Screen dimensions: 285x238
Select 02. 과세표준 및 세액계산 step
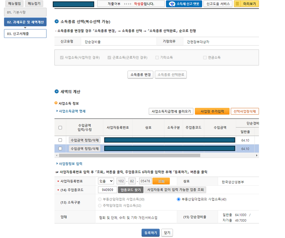click(25, 22)
